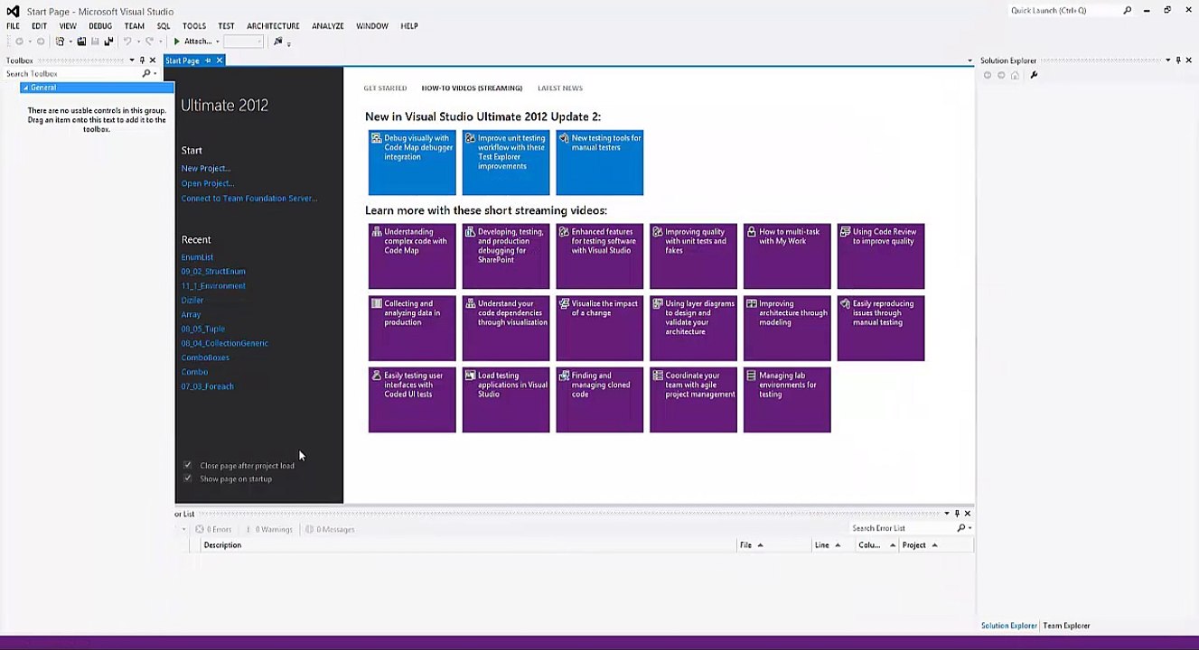Open the toolbar overflow options dropdown

point(289,42)
